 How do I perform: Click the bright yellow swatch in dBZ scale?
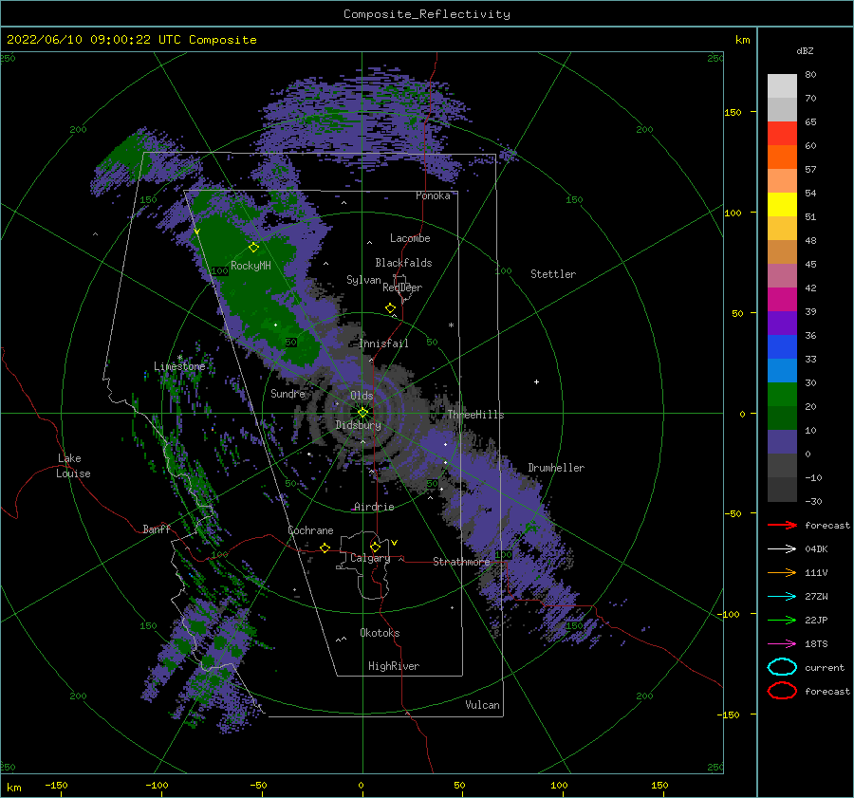[x=782, y=205]
